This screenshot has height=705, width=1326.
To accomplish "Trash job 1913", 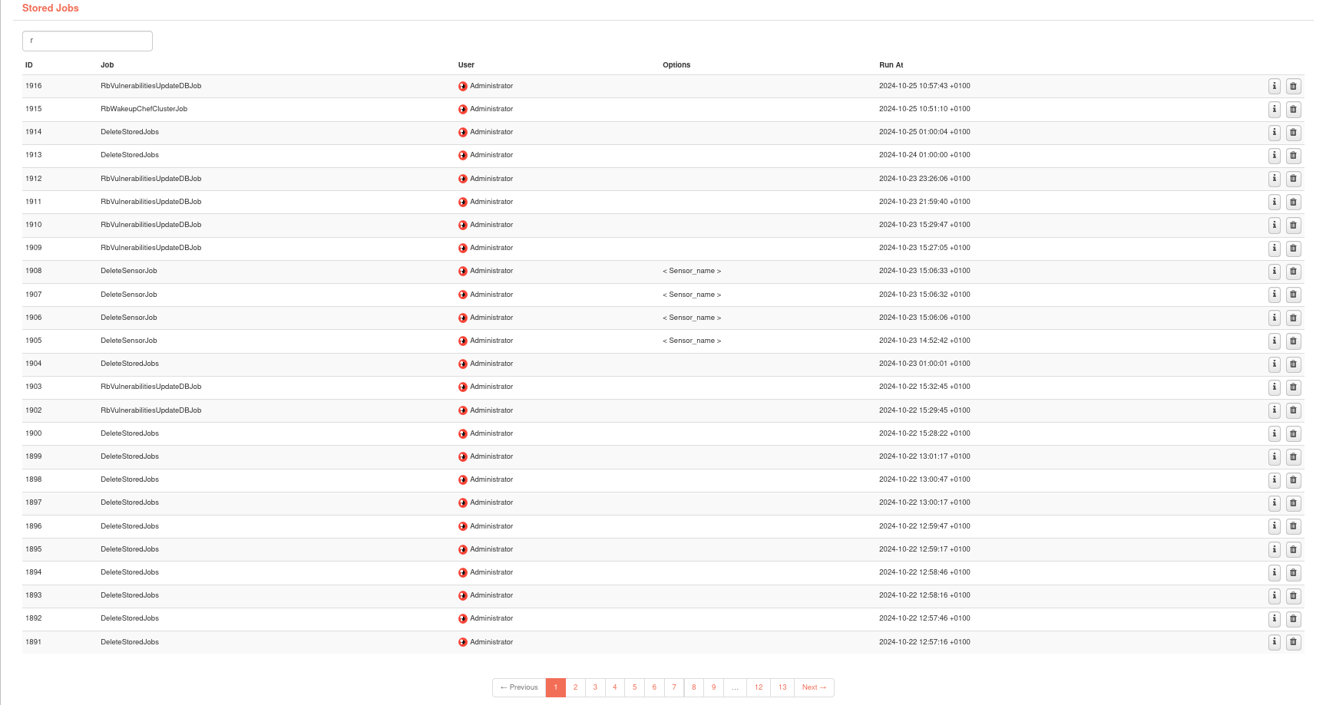I will click(1294, 156).
